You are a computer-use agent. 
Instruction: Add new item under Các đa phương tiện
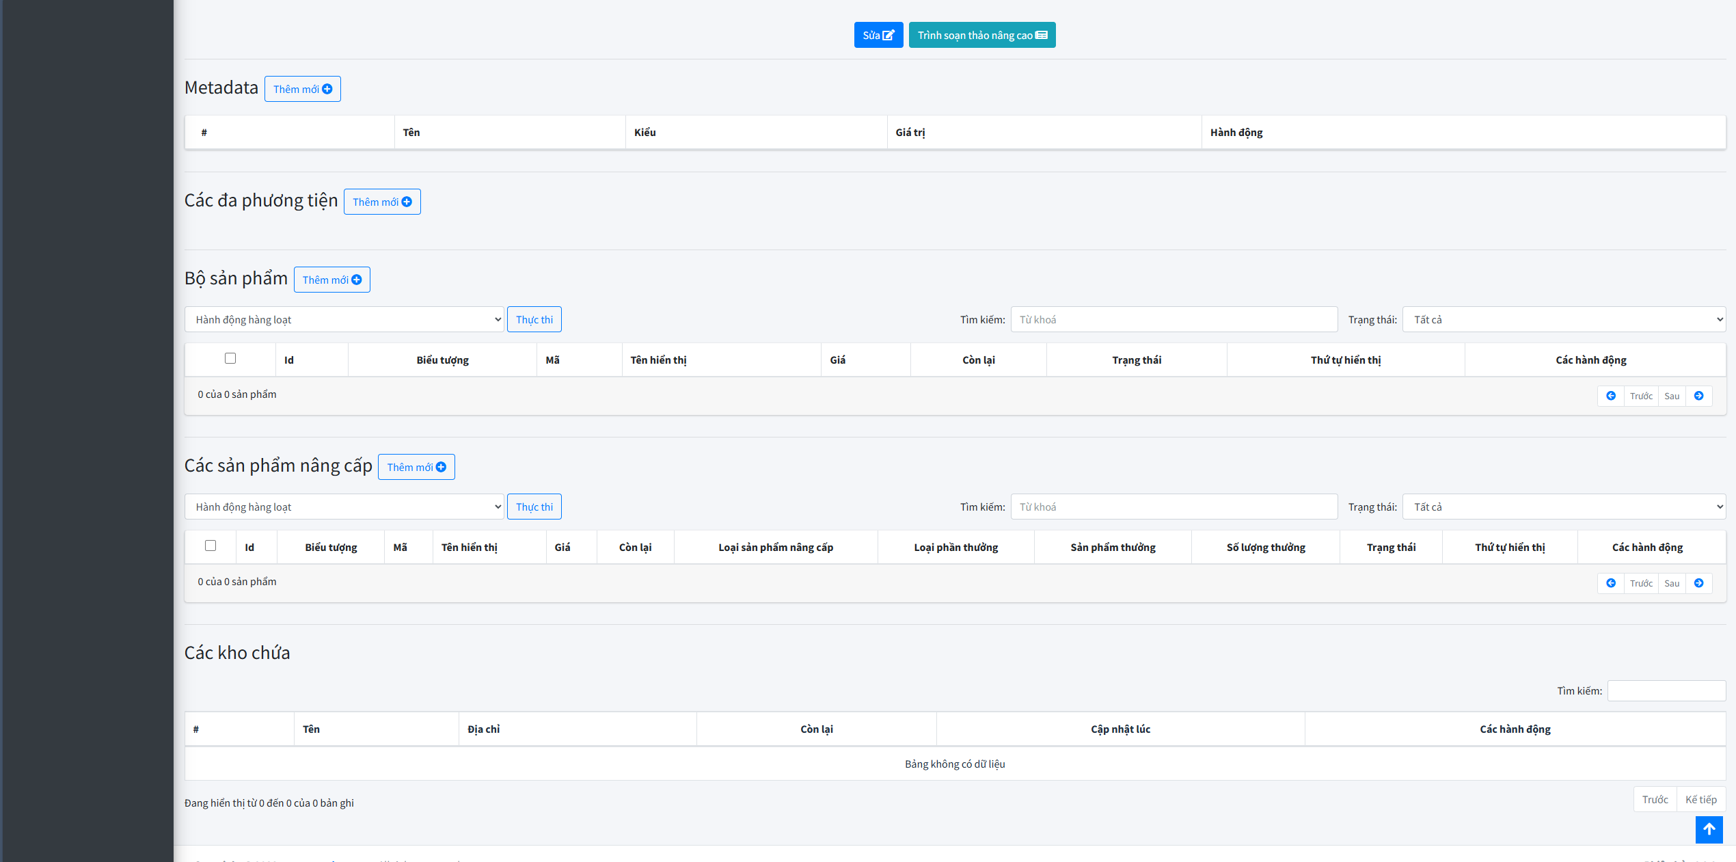[381, 202]
